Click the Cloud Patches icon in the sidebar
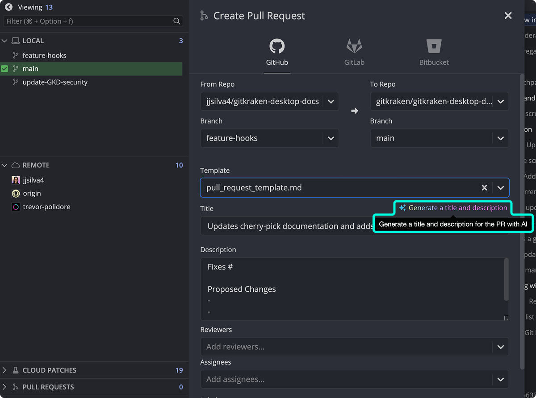This screenshot has height=398, width=536. [x=15, y=370]
